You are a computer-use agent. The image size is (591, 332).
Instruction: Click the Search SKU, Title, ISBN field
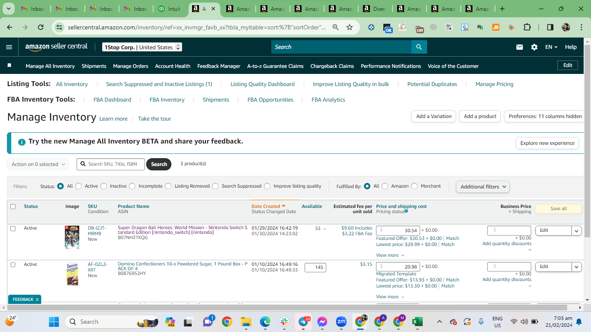[111, 164]
